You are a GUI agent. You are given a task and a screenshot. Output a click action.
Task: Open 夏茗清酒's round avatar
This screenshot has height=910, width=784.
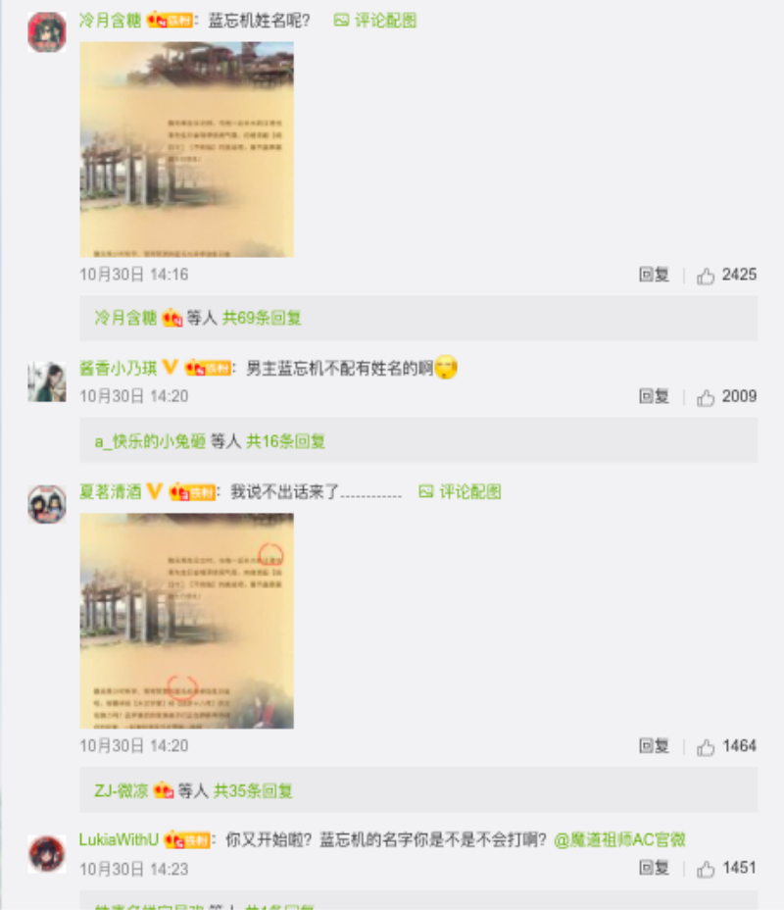[x=47, y=504]
